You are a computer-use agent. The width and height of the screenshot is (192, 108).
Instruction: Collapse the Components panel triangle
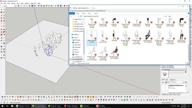coord(163,70)
